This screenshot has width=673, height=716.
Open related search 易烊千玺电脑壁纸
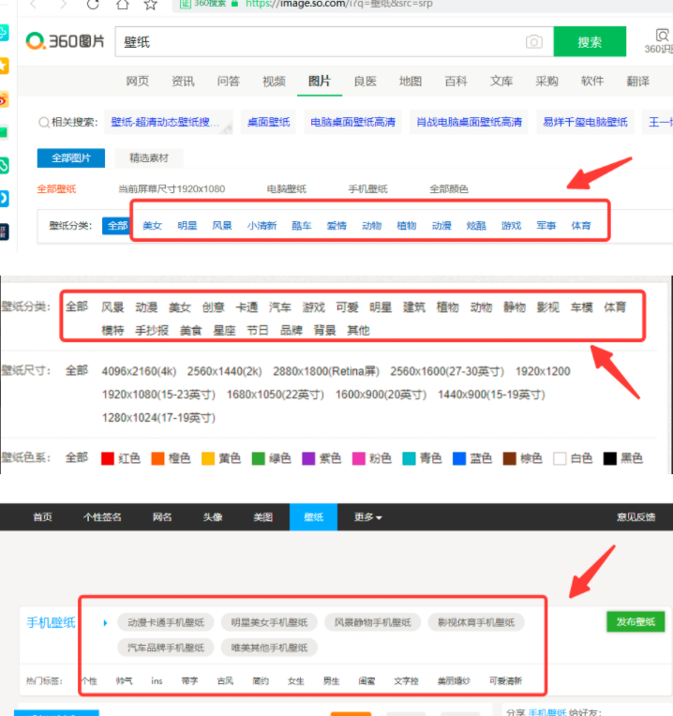click(585, 122)
